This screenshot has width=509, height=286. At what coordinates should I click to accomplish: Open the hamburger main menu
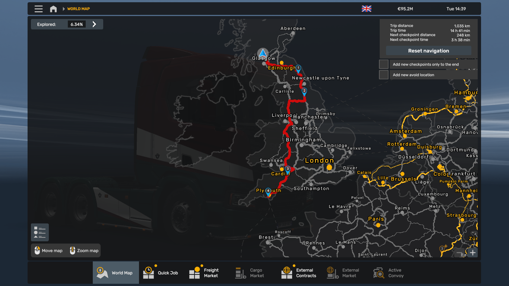[38, 9]
